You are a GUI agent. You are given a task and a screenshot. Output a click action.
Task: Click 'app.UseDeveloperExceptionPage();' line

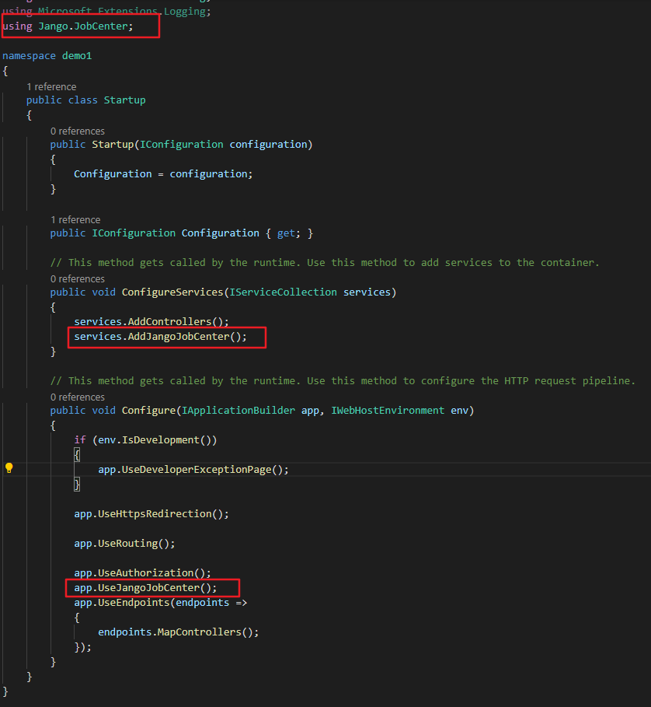click(193, 469)
